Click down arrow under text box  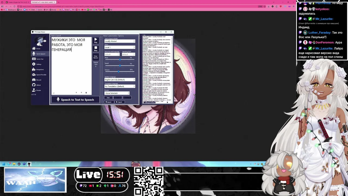coord(81,93)
